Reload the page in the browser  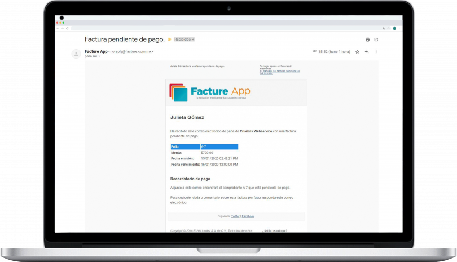(68, 28)
